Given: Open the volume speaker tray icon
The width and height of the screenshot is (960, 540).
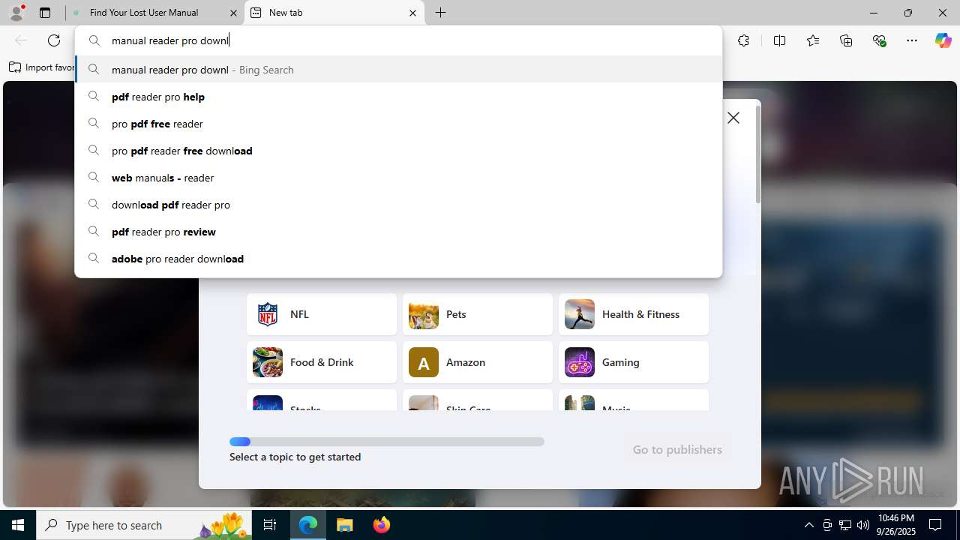Looking at the screenshot, I should 863,525.
